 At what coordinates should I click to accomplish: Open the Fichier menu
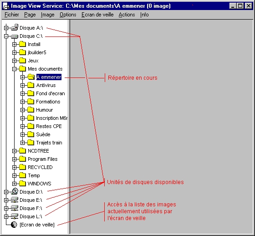(x=11, y=15)
